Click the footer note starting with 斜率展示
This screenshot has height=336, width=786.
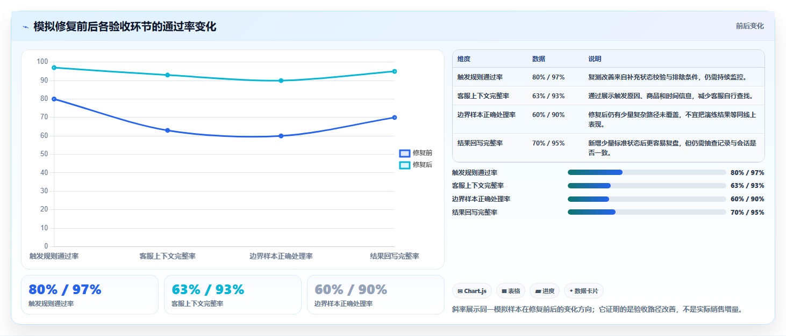point(597,310)
